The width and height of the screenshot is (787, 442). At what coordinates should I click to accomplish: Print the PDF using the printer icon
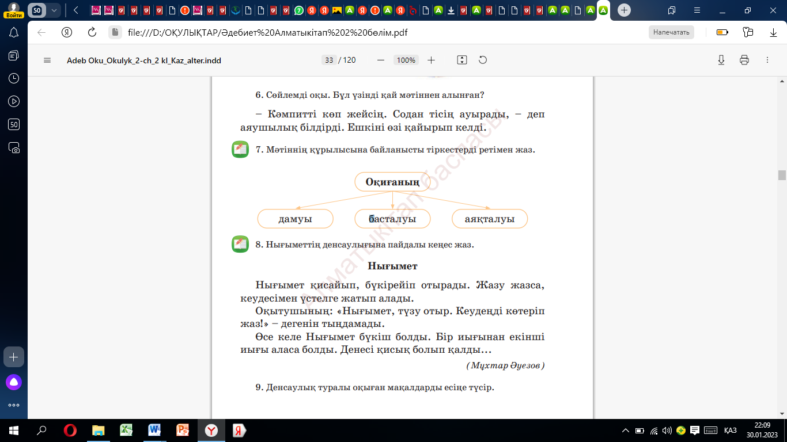[744, 60]
